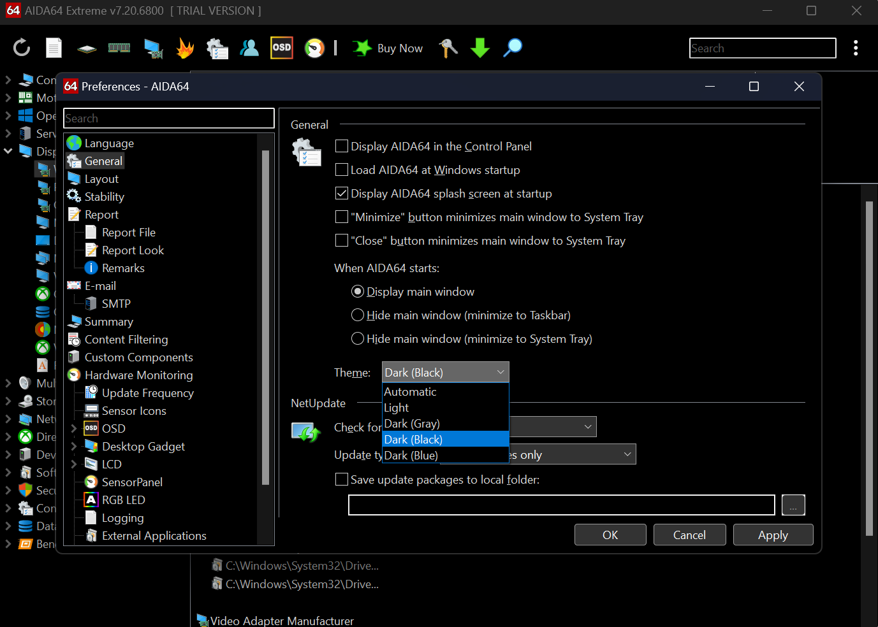The image size is (878, 627).
Task: Click the green download arrow update icon
Action: [x=480, y=48]
